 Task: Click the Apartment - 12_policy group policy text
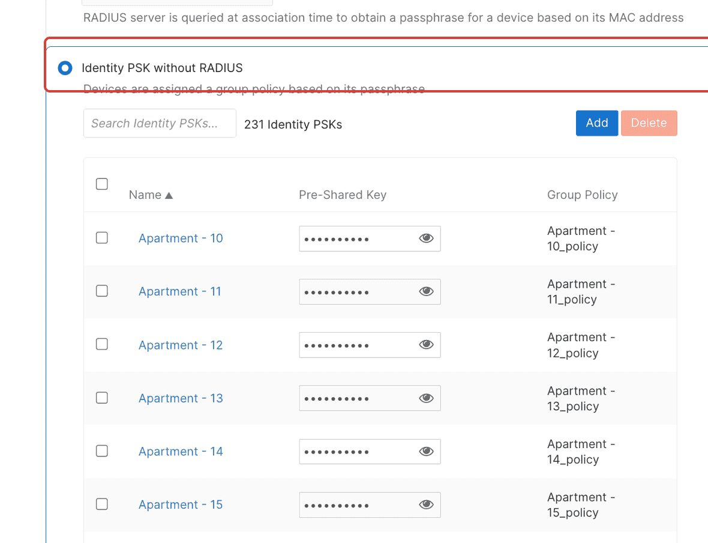click(x=581, y=345)
